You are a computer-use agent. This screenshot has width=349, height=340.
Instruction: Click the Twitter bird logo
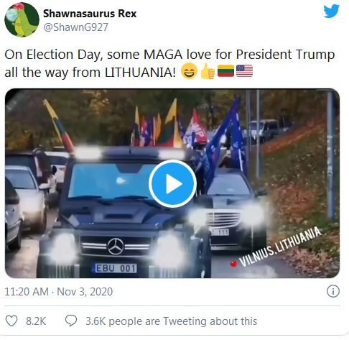coord(331,12)
